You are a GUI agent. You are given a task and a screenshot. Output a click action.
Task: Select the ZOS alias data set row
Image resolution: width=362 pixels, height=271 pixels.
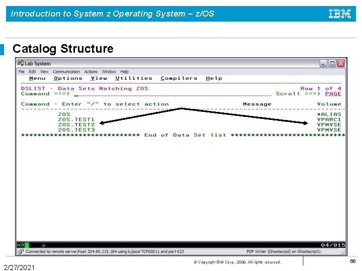coord(64,114)
